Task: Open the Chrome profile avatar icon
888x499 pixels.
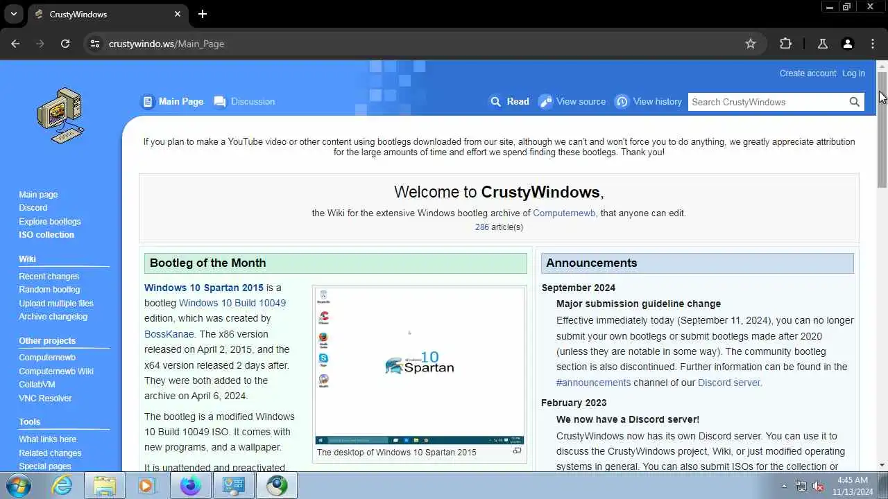Action: click(x=847, y=44)
